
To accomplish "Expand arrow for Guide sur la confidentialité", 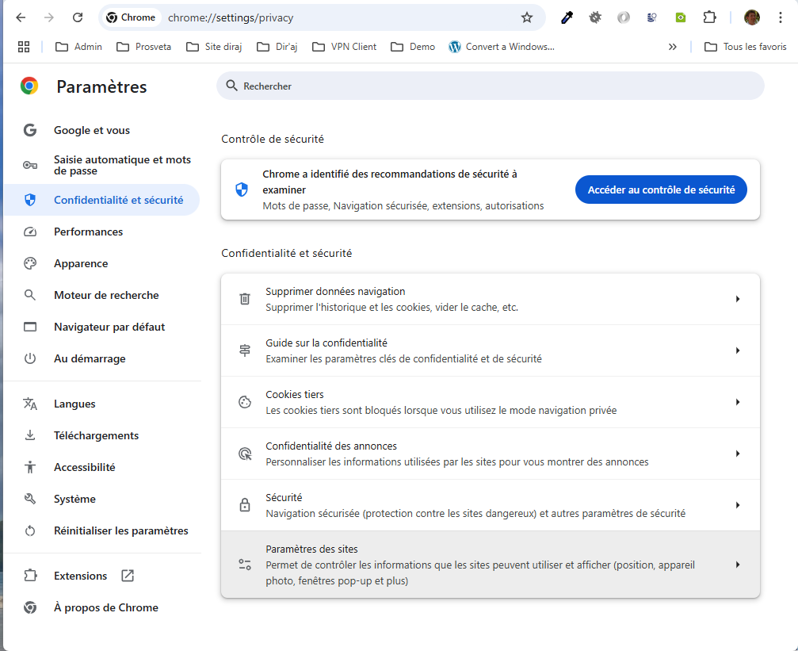I will [738, 350].
